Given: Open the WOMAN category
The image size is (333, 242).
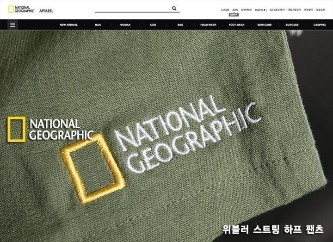Looking at the screenshot, I should click(125, 25).
